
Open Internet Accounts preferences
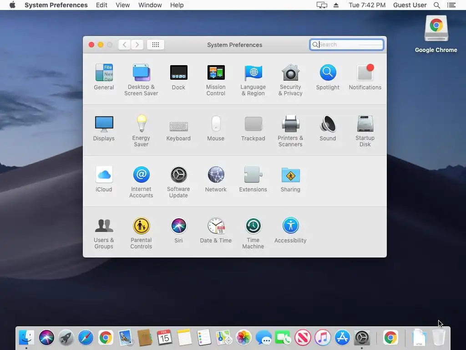tap(141, 182)
